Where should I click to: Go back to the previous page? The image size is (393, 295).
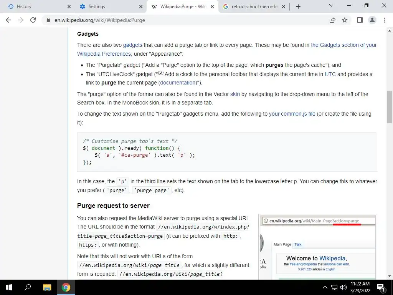tap(8, 20)
